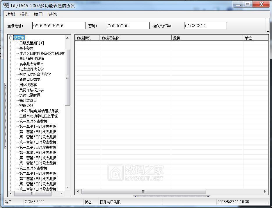This screenshot has height=208, width=272.
Task: Open the 功能 menu
Action: (10, 15)
